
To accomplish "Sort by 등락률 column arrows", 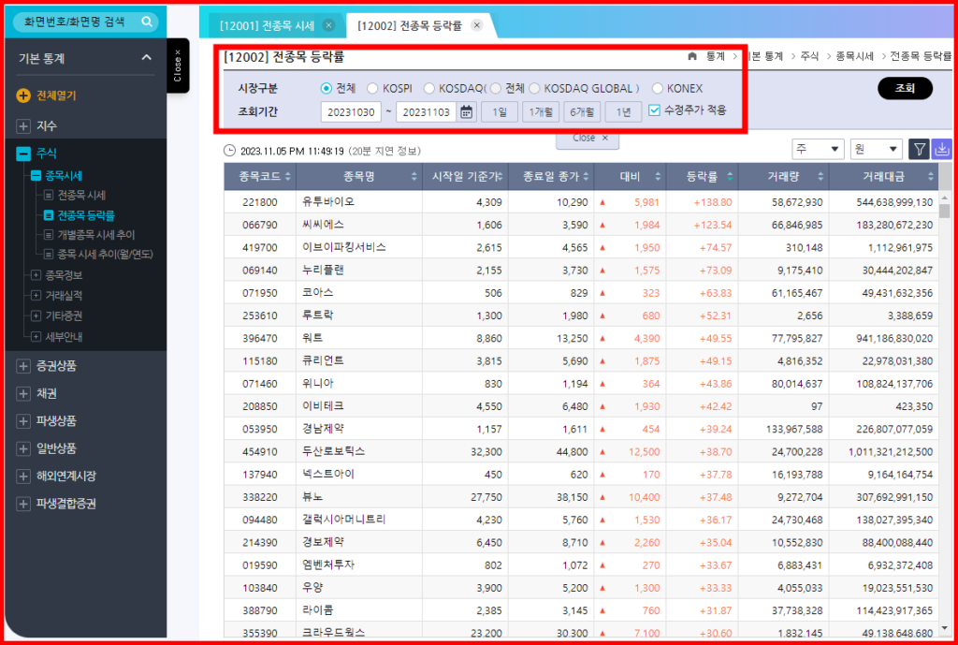I will tap(730, 177).
